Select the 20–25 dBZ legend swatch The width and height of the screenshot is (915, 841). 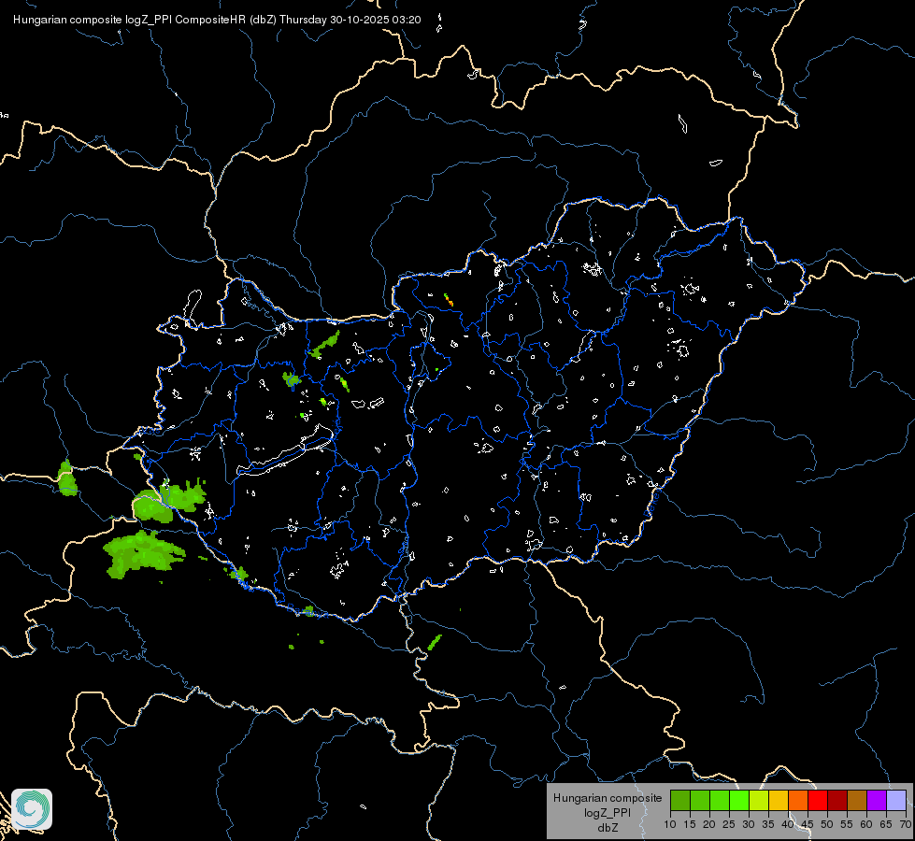click(x=720, y=800)
